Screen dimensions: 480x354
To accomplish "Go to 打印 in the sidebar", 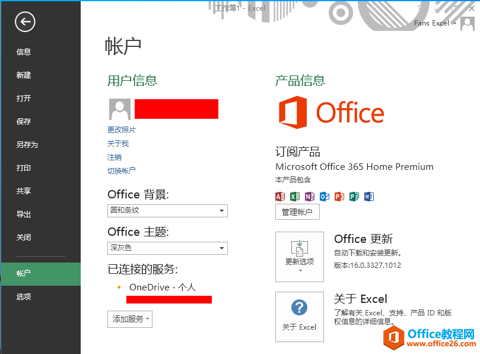I will click(x=24, y=168).
